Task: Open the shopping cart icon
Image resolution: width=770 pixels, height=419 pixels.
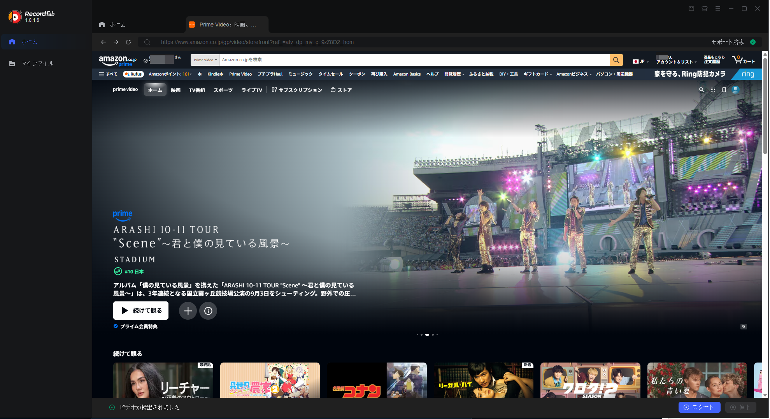Action: (x=743, y=60)
